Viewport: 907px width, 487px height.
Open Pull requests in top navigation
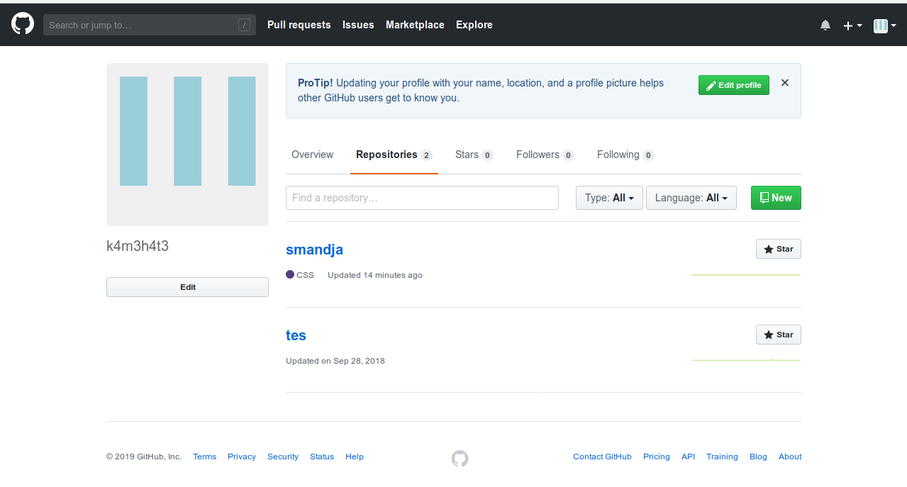(299, 25)
